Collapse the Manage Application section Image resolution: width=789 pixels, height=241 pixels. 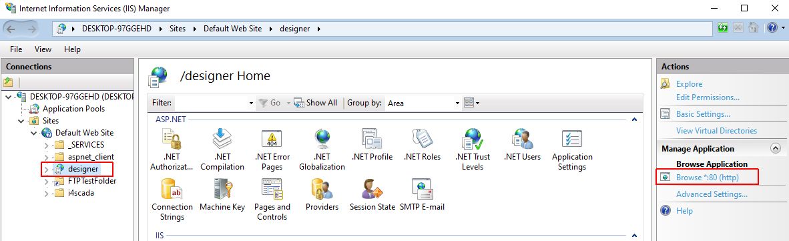coord(776,148)
